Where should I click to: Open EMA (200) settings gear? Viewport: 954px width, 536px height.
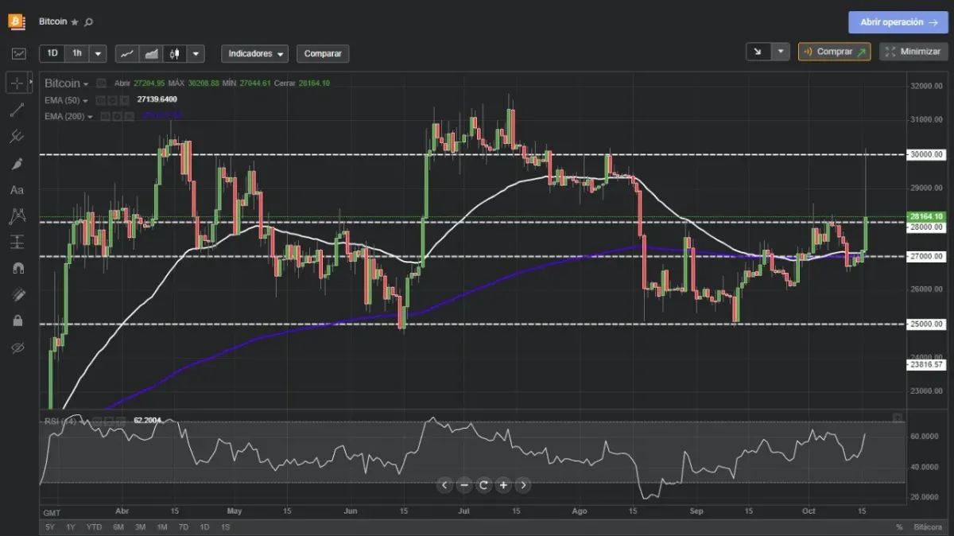point(117,116)
